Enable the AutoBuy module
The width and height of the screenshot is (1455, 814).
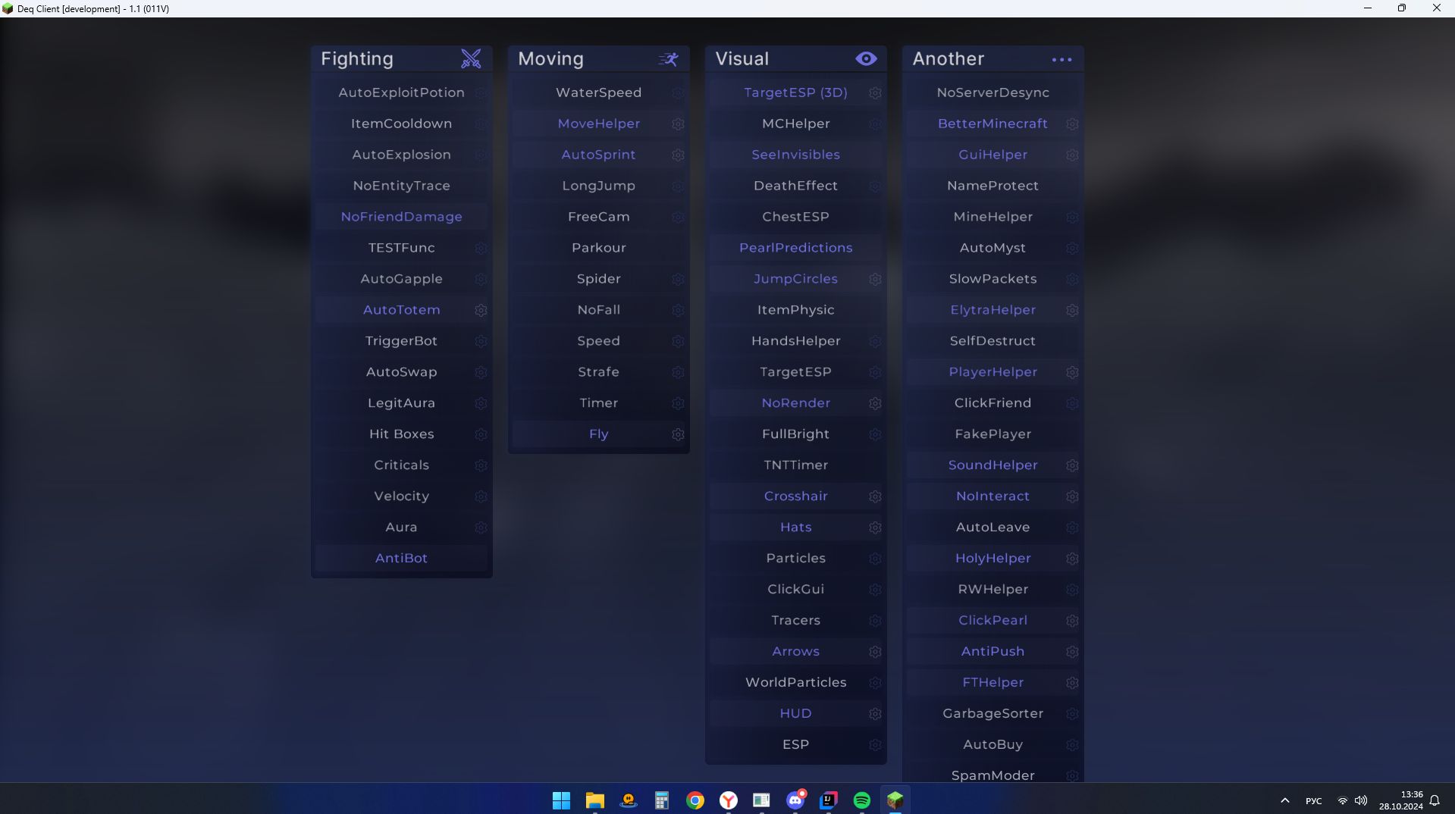pyautogui.click(x=992, y=745)
